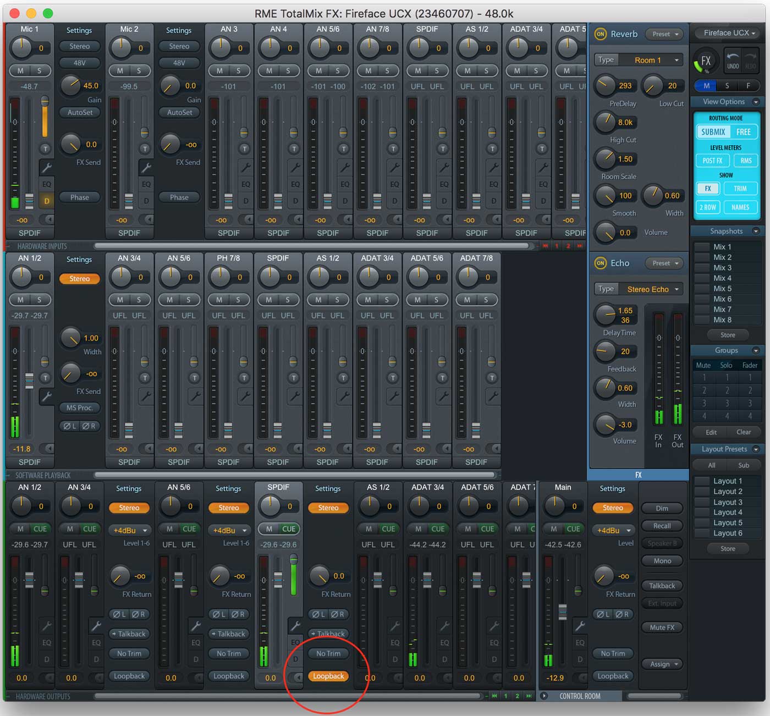Screen dimensions: 770x716
Task: Open the wrench settings on Mic 2 channel
Action: pos(146,168)
